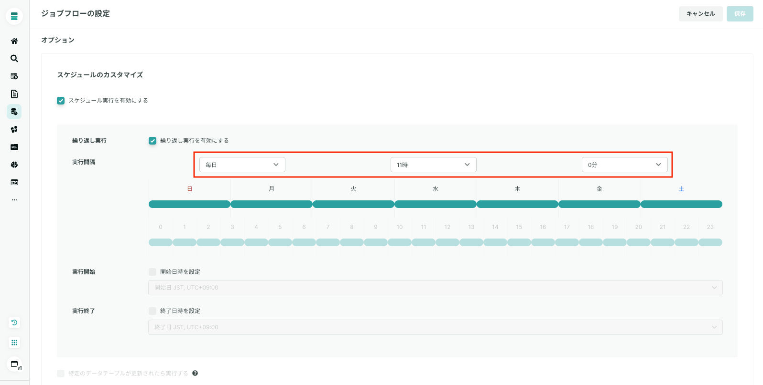Screen dimensions: 763x385
Task: Go to the Home icon in sidebar
Action: [x=14, y=41]
